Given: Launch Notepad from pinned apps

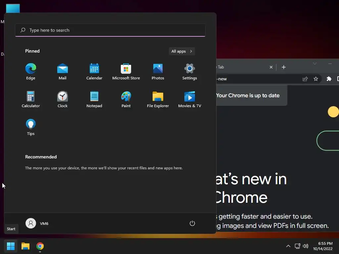Looking at the screenshot, I should [94, 99].
